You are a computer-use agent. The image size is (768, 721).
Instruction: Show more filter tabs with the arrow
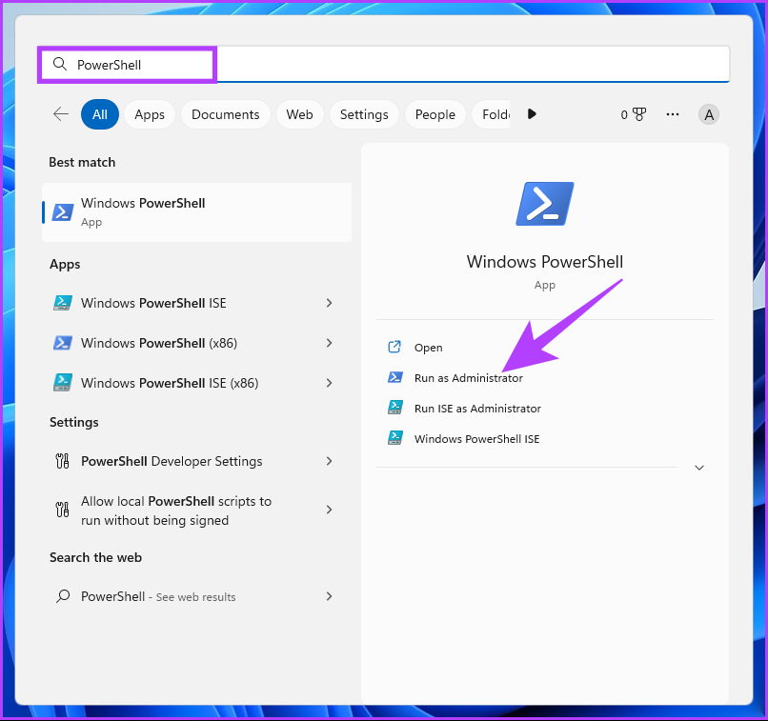pos(532,114)
